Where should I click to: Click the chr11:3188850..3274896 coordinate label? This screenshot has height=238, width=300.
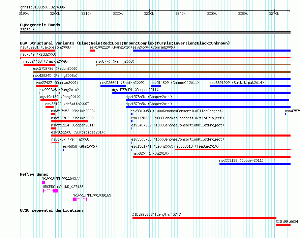pyautogui.click(x=42, y=7)
